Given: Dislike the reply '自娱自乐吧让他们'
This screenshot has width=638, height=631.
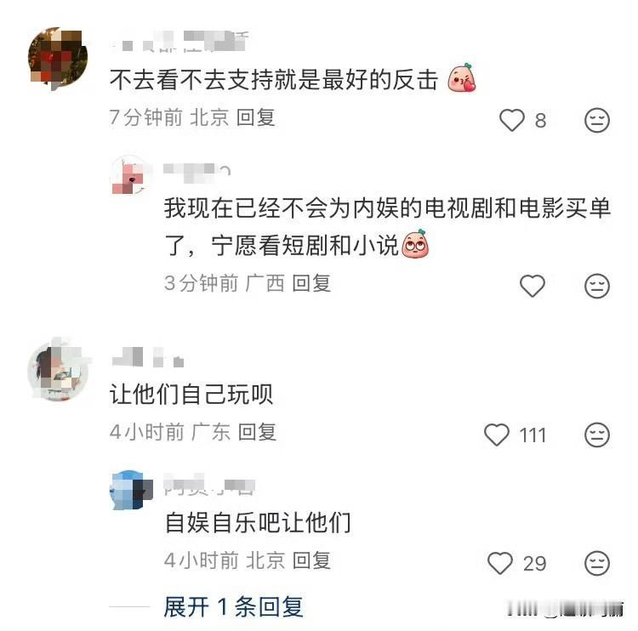Looking at the screenshot, I should pos(597,563).
